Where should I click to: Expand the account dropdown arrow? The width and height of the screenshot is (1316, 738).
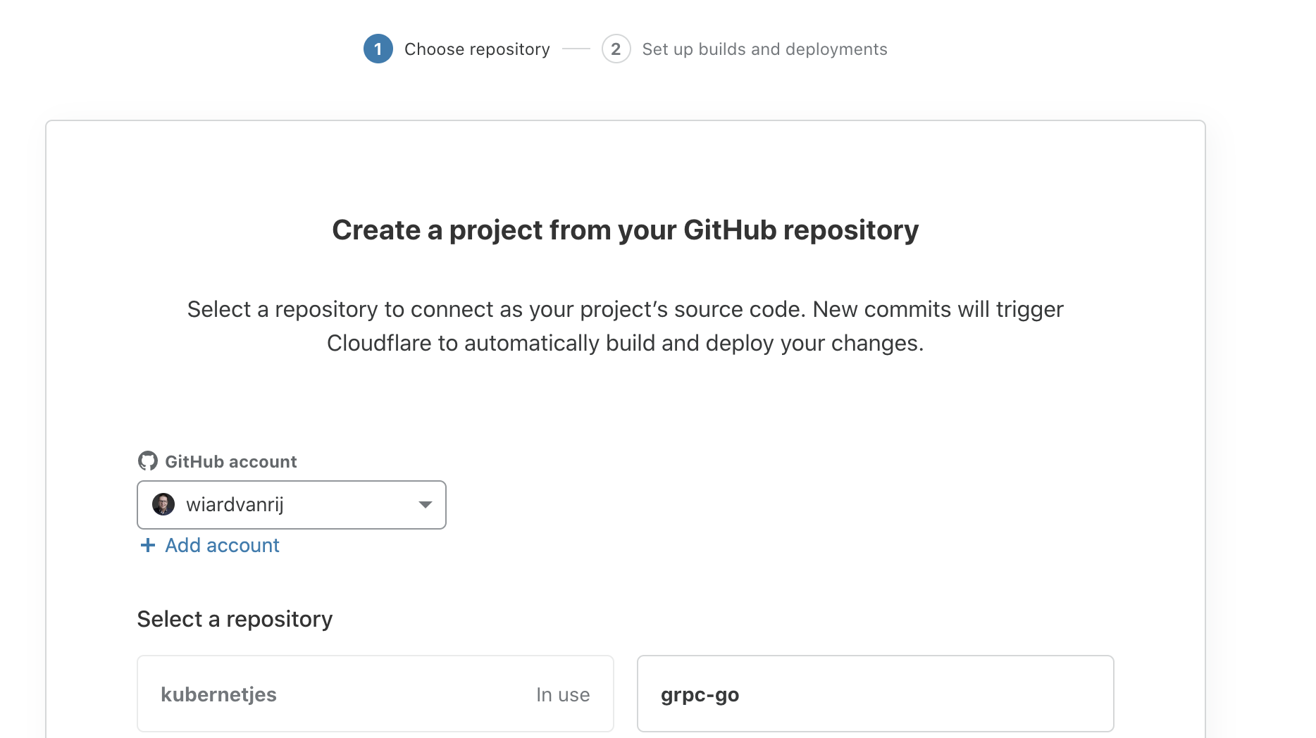coord(425,505)
